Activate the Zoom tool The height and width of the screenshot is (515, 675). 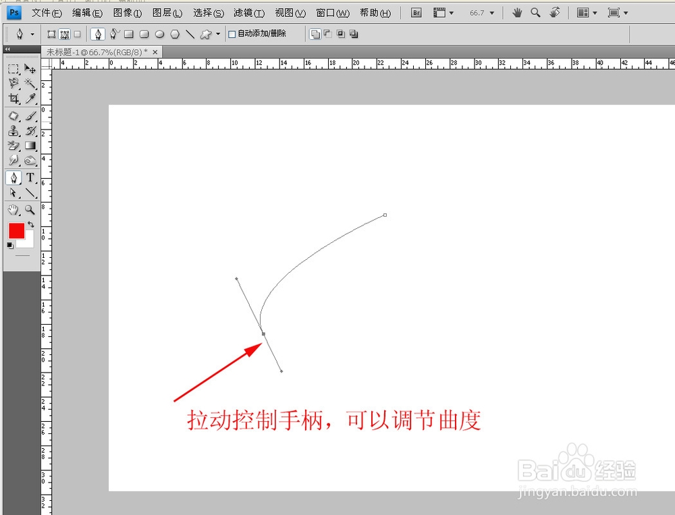30,210
